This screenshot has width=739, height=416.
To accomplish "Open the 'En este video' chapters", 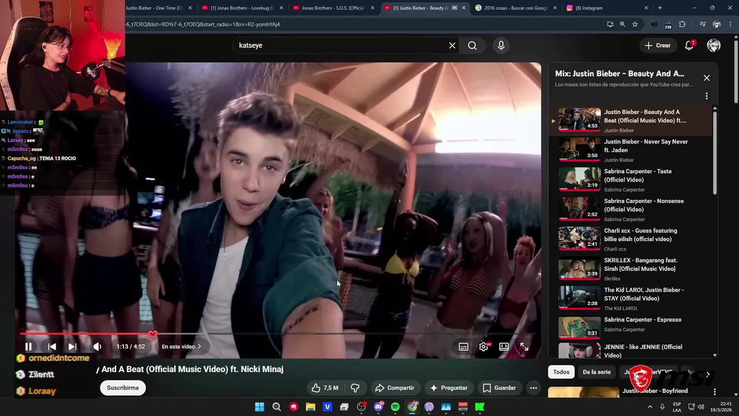I will click(181, 347).
